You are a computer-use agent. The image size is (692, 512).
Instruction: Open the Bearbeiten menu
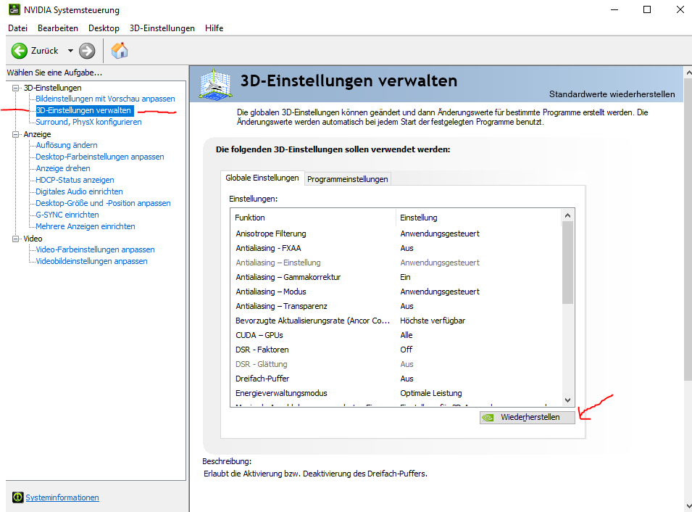[58, 28]
